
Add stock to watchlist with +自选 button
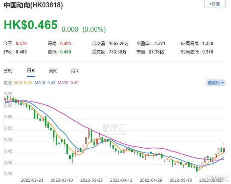215,3
